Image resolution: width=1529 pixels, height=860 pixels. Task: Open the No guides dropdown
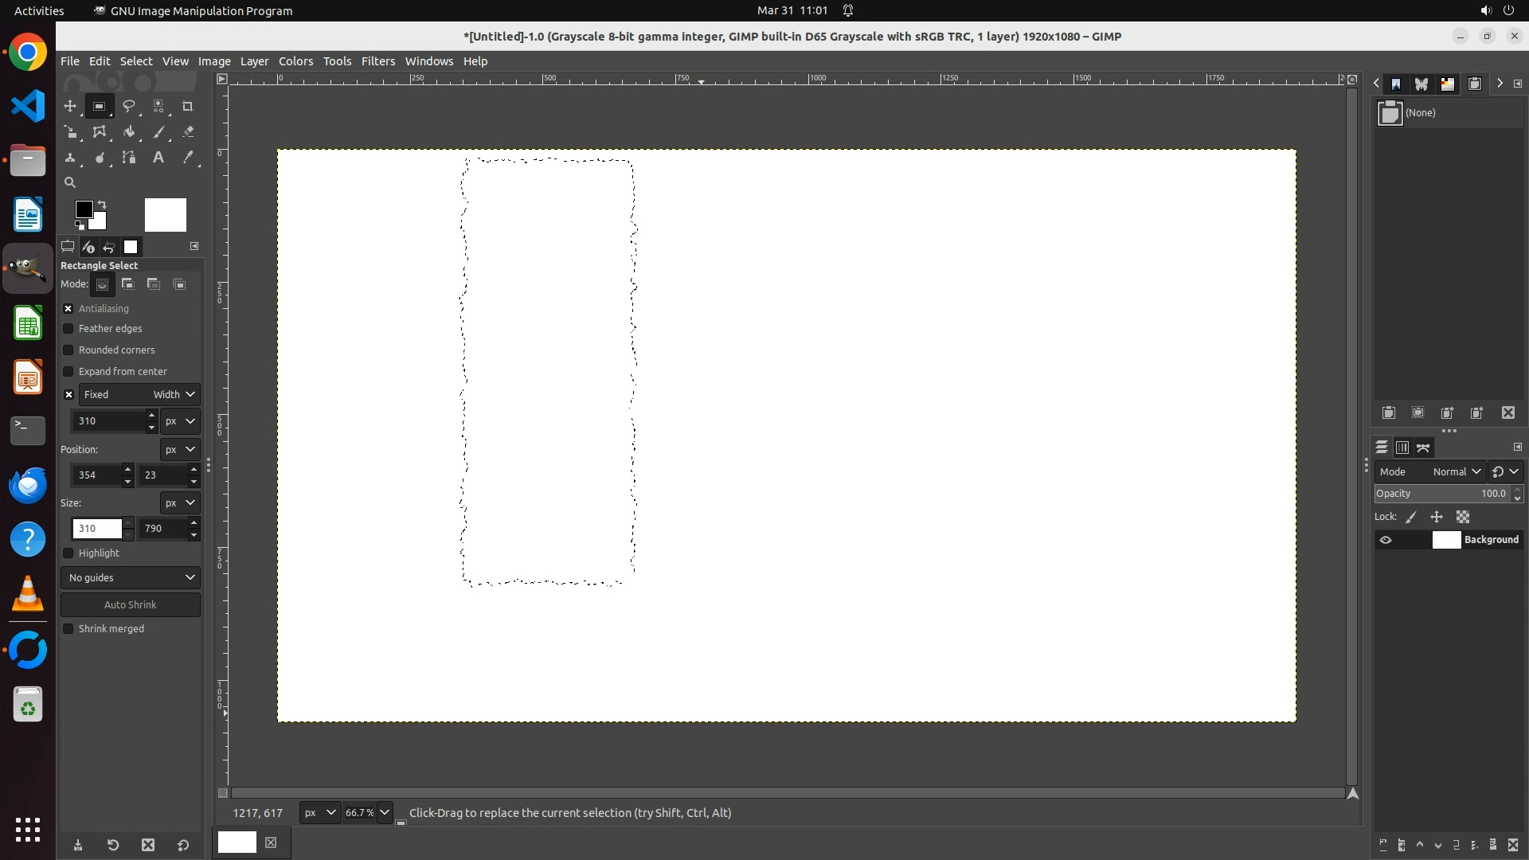tap(131, 578)
